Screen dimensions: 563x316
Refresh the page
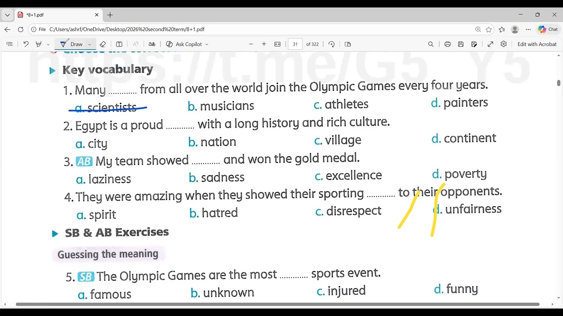point(21,29)
